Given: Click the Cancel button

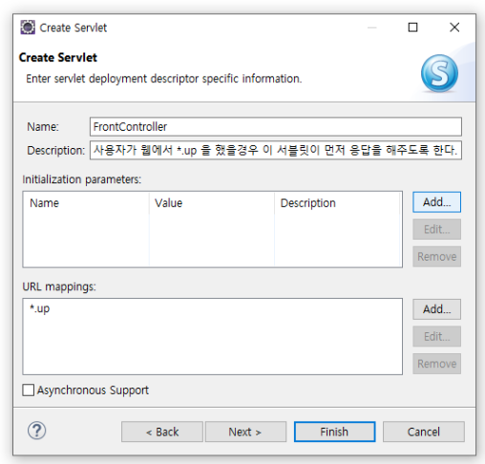Looking at the screenshot, I should tap(424, 432).
